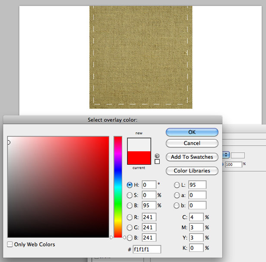Click the Cancel button

point(192,143)
